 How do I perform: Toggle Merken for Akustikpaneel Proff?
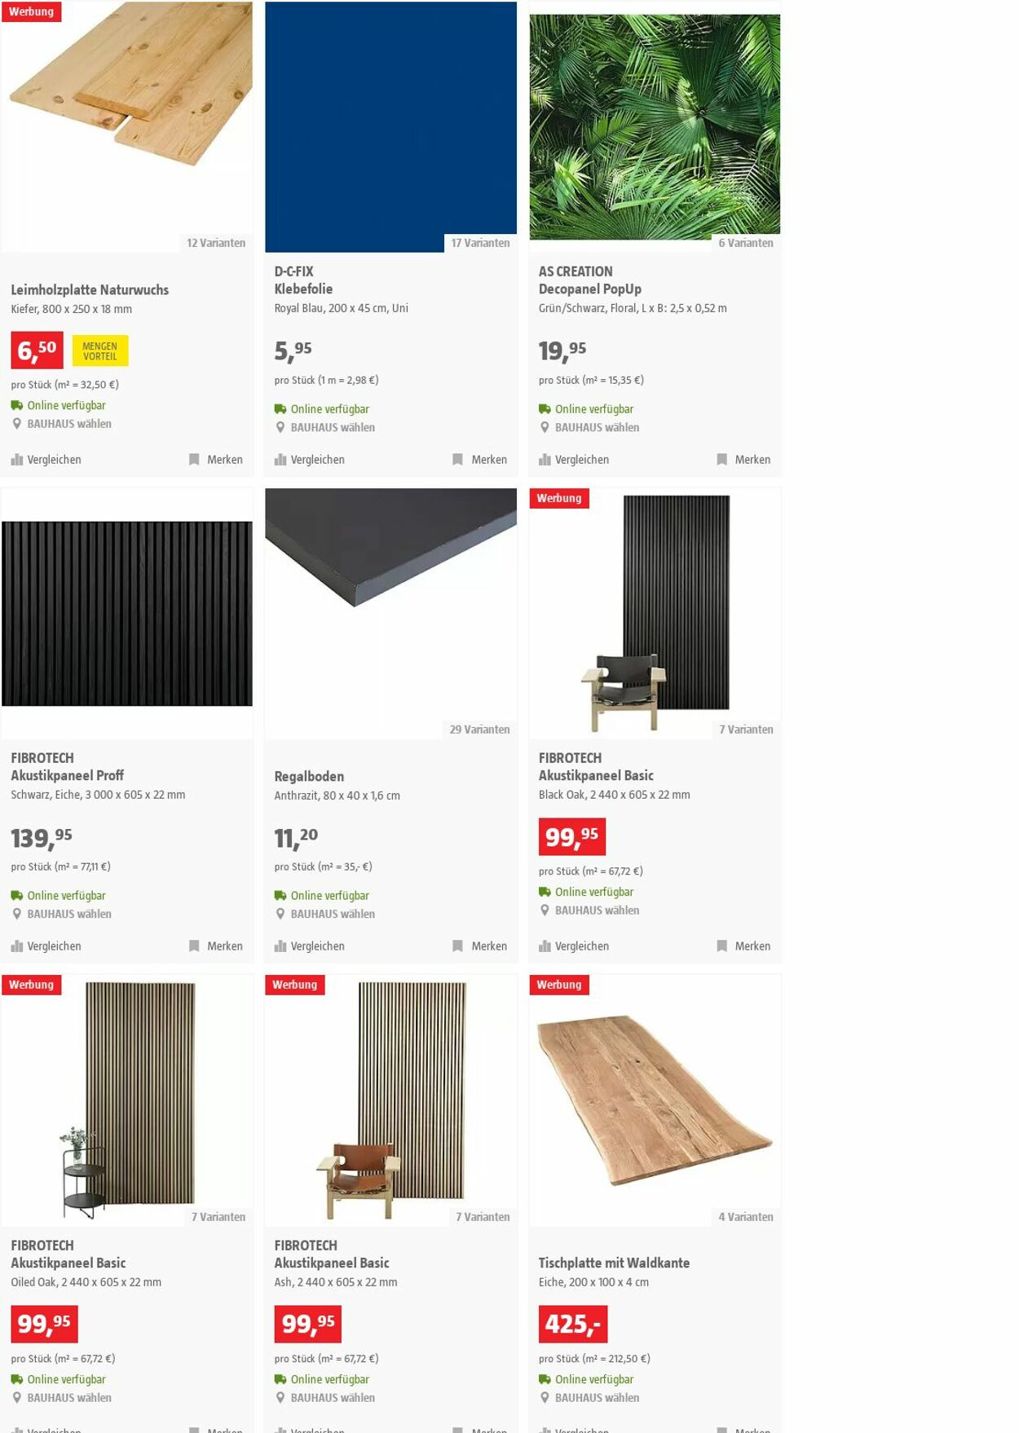(x=216, y=946)
